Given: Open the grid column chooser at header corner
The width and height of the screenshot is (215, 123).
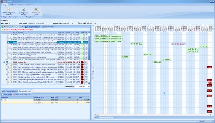Looking at the screenshot, I should click(x=89, y=32).
